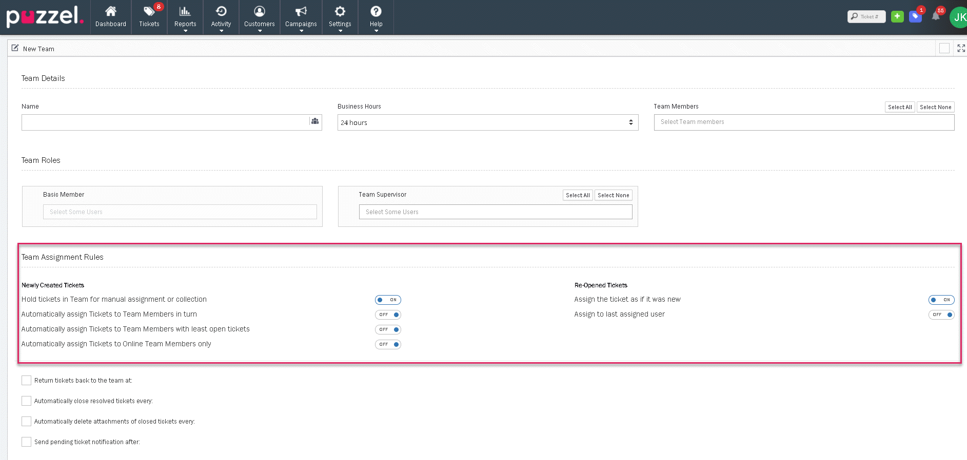Click the Puzzel logo in header

click(45, 16)
